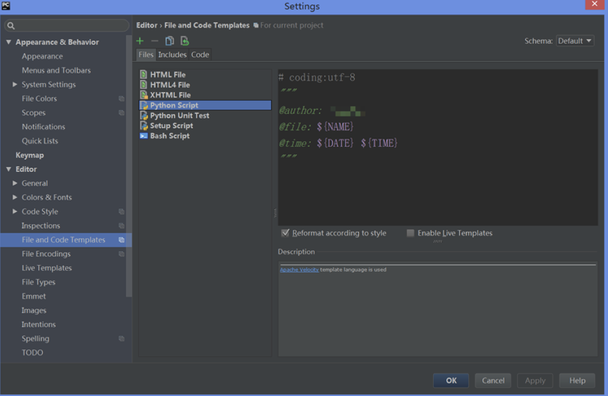The height and width of the screenshot is (396, 608).
Task: Expand the General node
Action: click(14, 183)
